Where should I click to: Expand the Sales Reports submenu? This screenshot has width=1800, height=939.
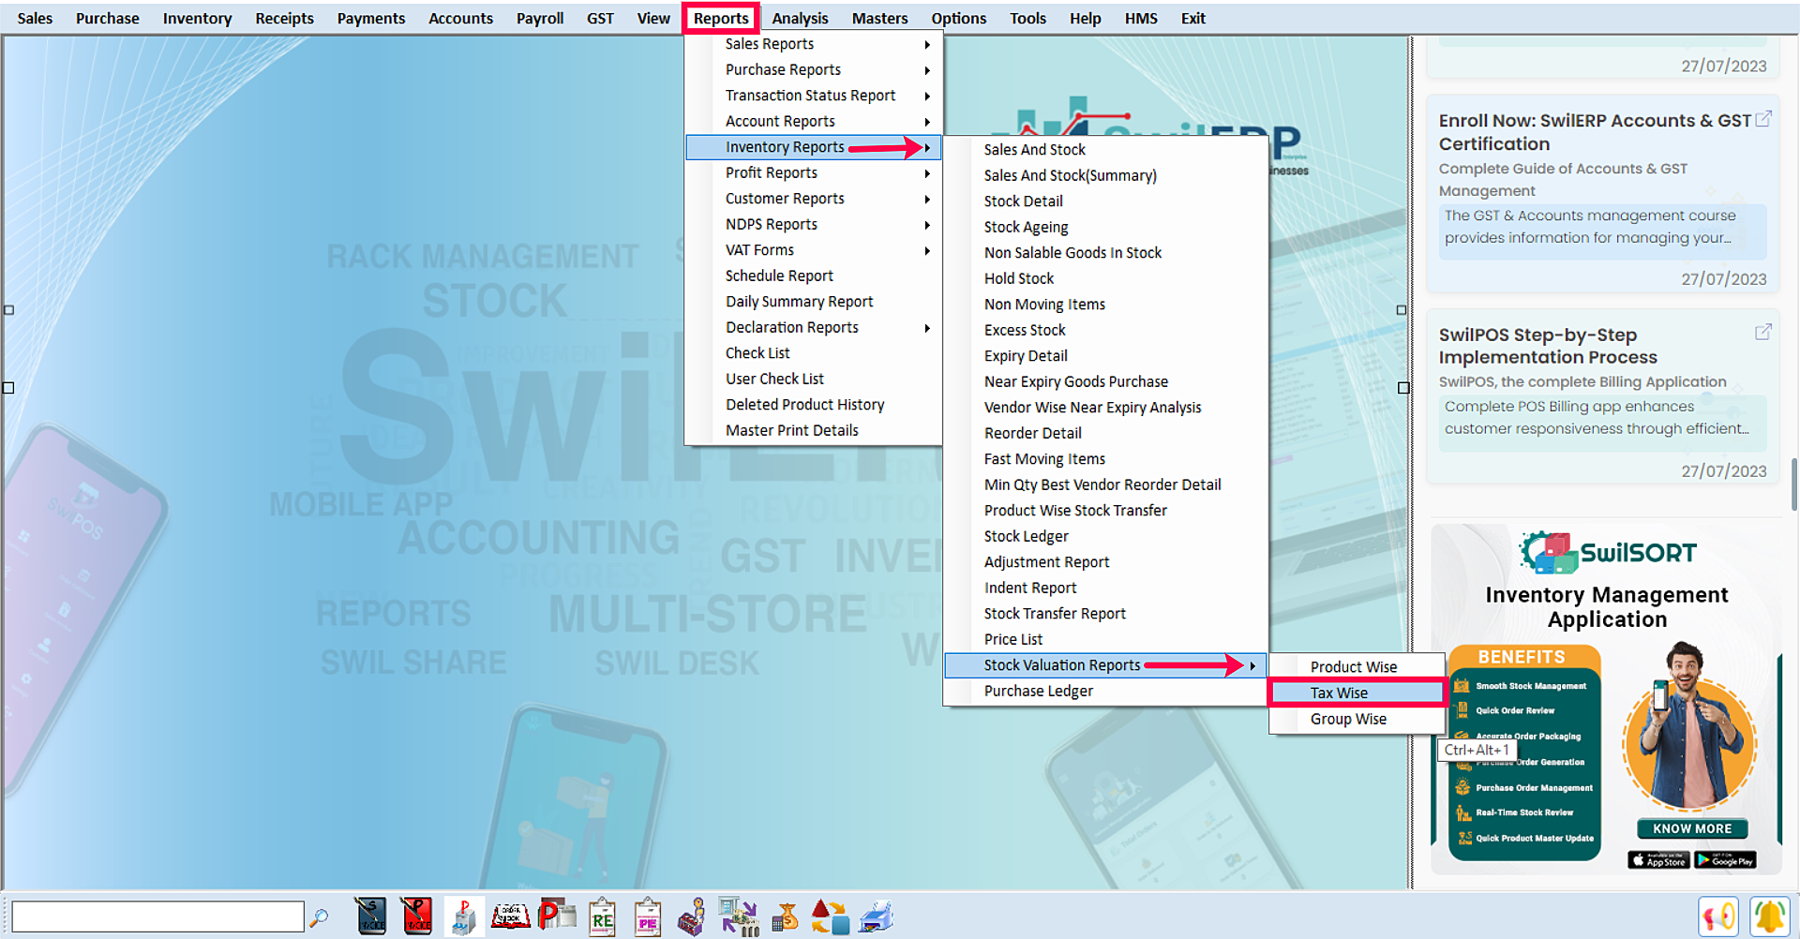[x=813, y=44]
